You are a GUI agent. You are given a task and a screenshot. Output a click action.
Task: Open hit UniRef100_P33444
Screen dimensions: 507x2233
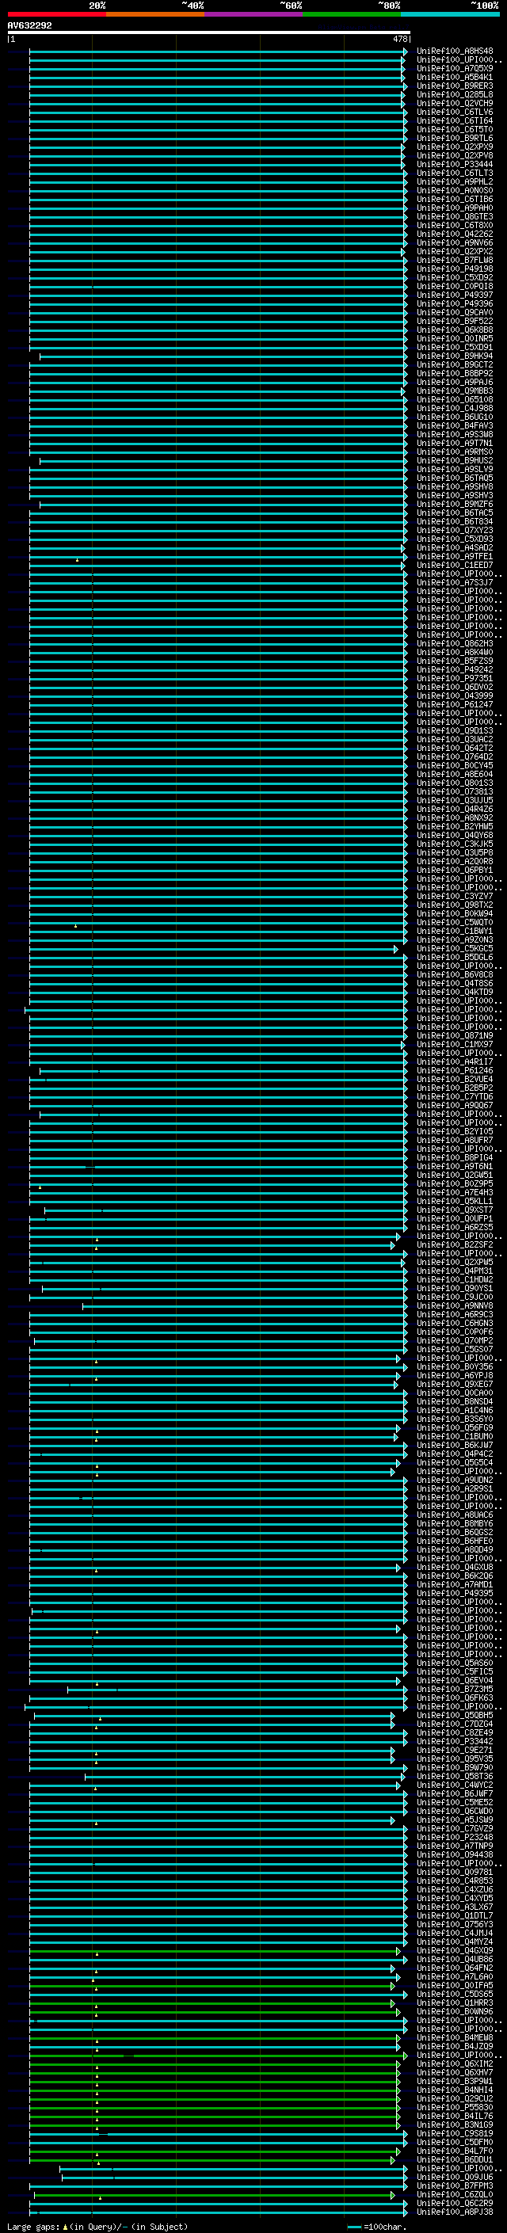tap(454, 165)
